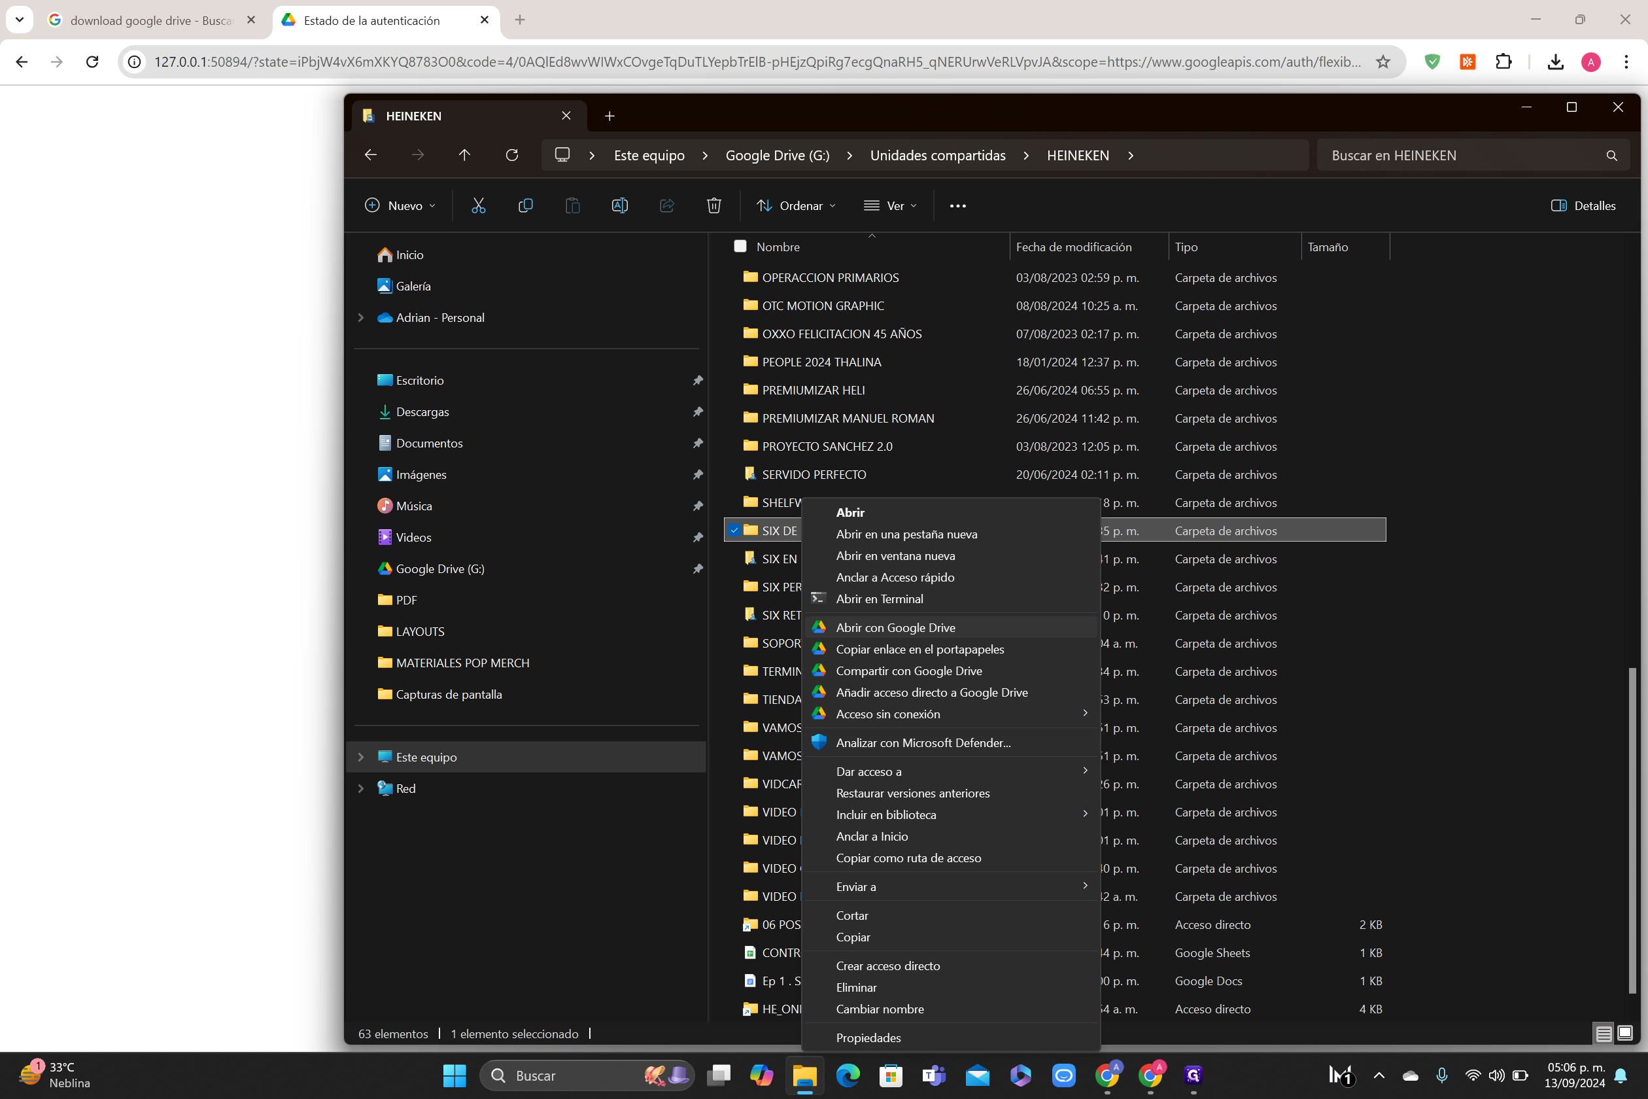Open Mail app from the taskbar
Screen dimensions: 1648x1099
pyautogui.click(x=978, y=1075)
